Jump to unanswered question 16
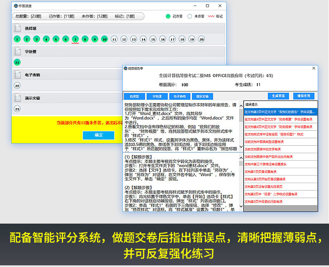Screen dimensions: 329x267 click(x=162, y=39)
